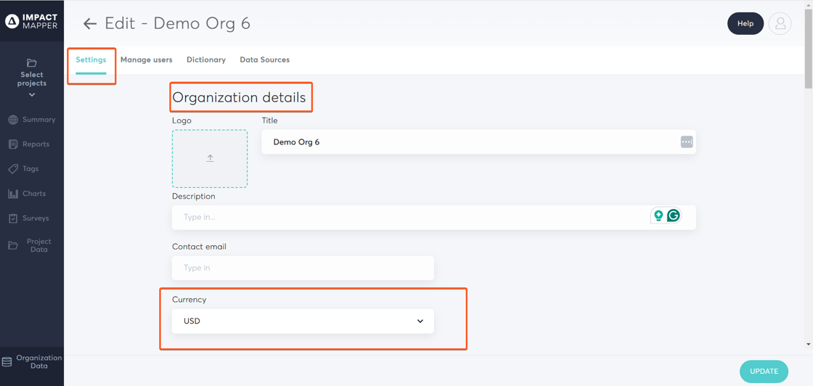Open the Dictionary tab
The width and height of the screenshot is (813, 386).
(x=205, y=60)
